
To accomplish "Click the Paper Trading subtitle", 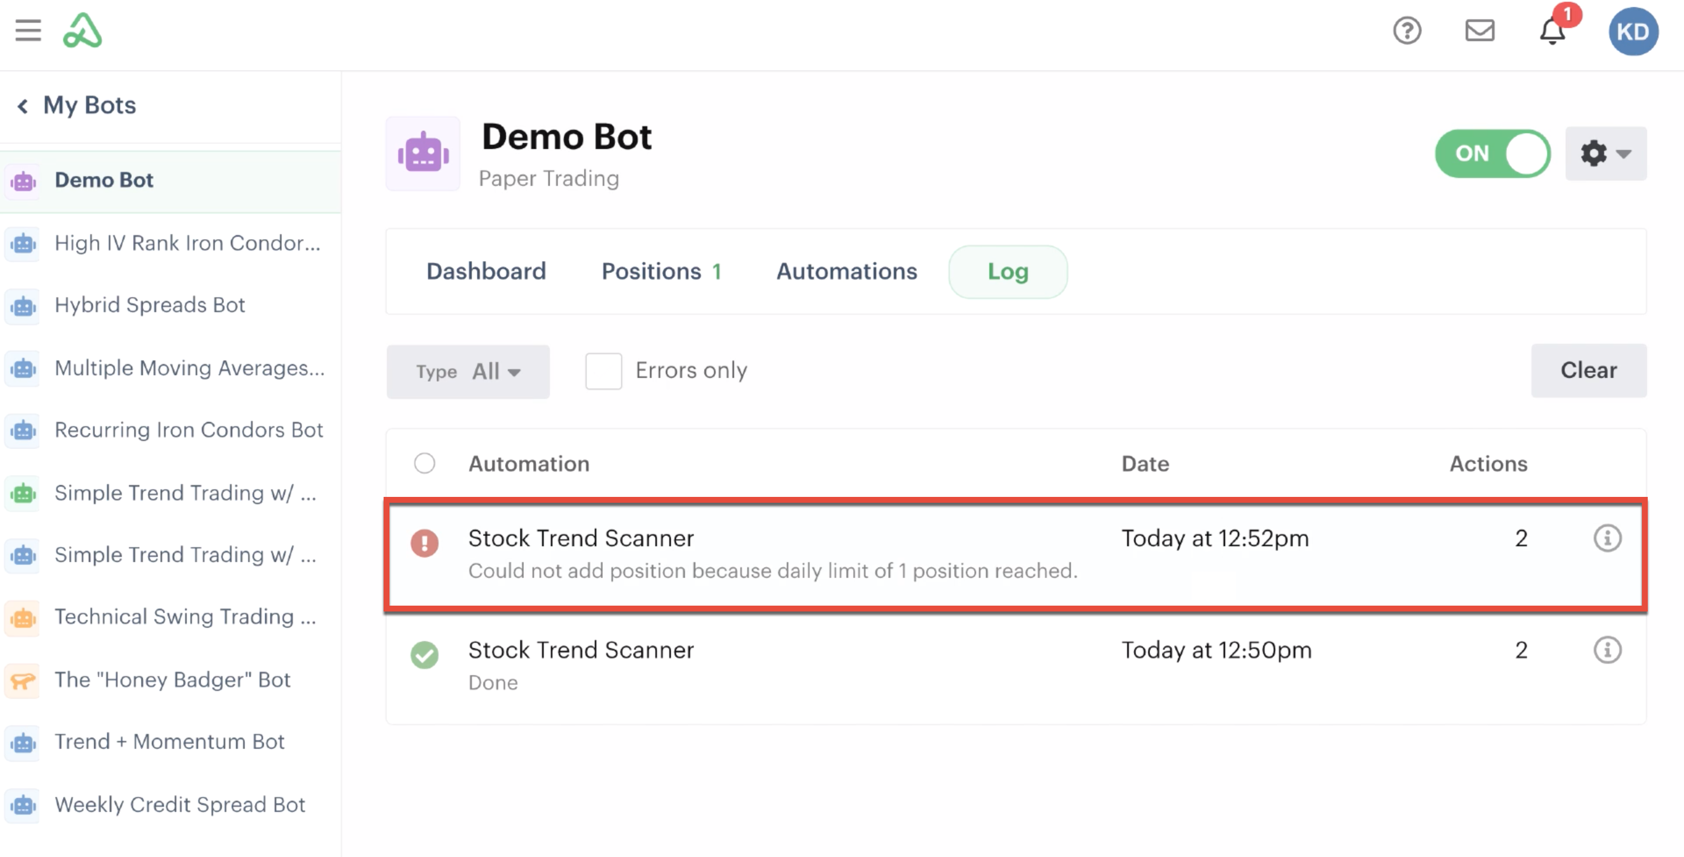I will click(x=548, y=179).
